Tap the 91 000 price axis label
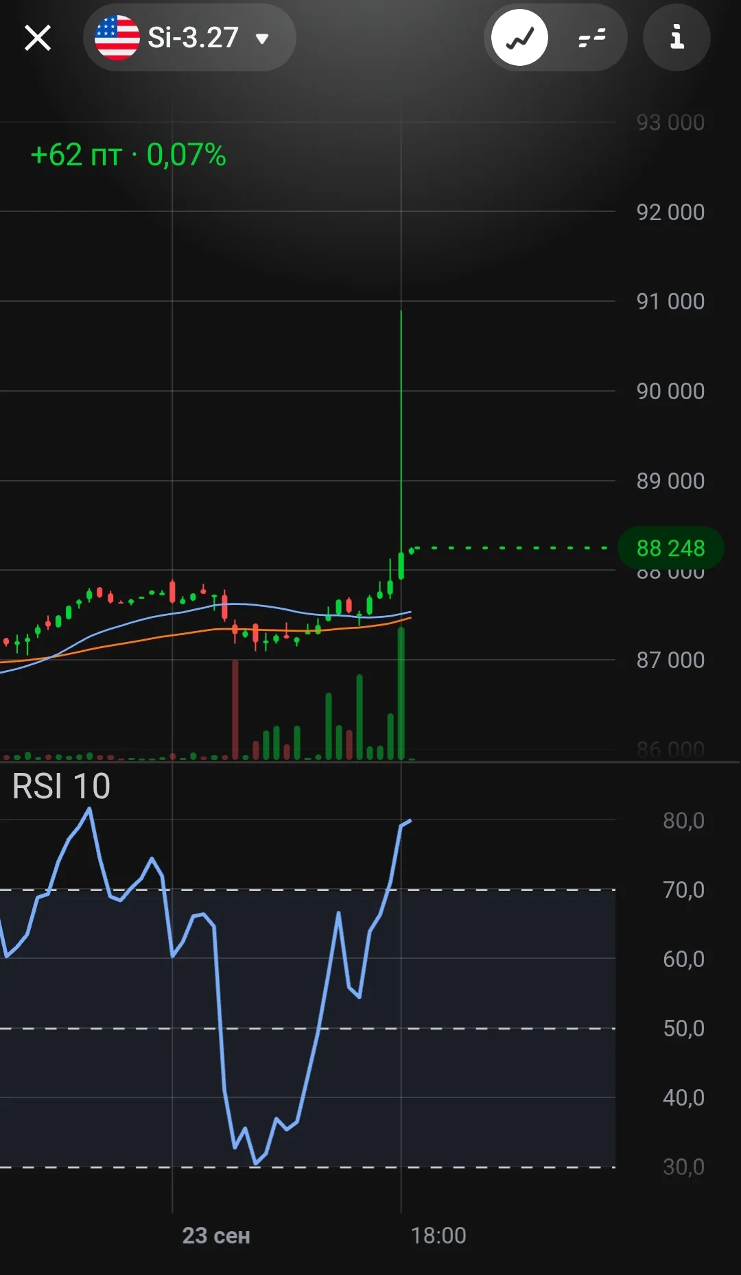 click(670, 301)
